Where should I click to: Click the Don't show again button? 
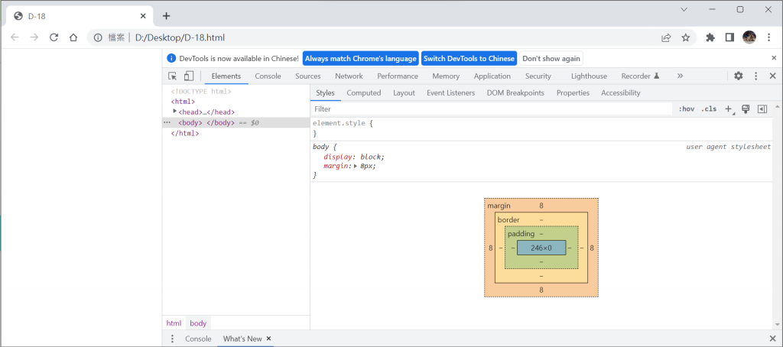coord(551,59)
